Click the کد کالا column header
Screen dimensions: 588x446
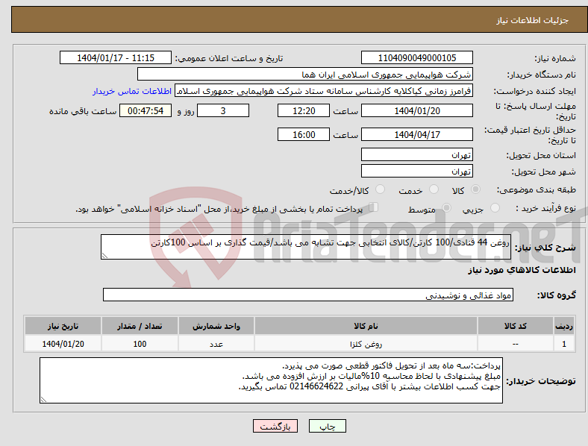[516, 326]
